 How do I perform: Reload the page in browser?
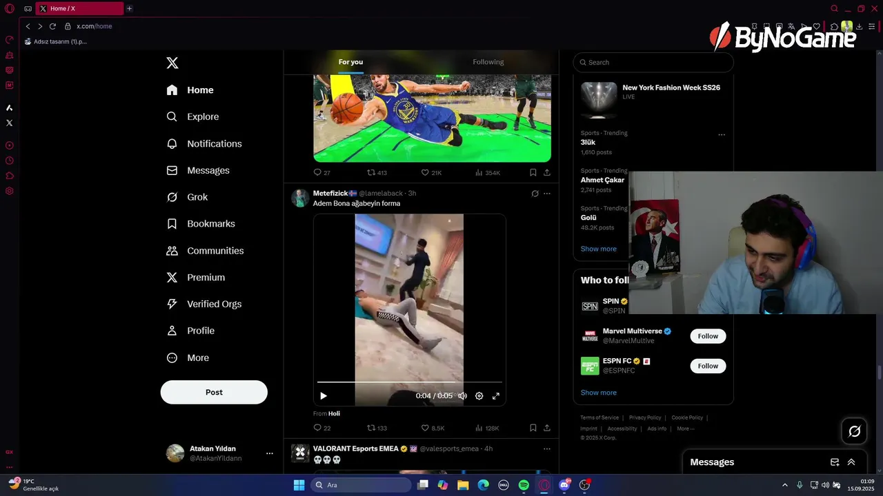pyautogui.click(x=52, y=26)
